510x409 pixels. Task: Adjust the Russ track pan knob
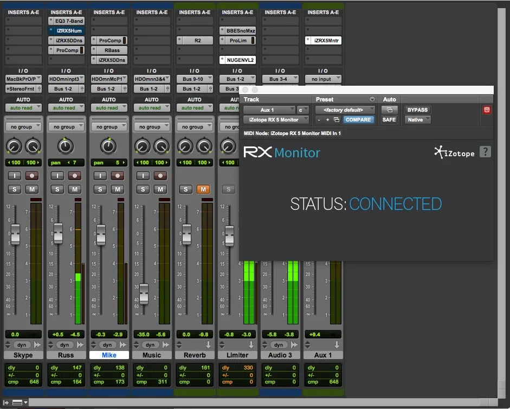66,146
